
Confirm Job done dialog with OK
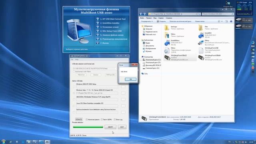[130, 79]
